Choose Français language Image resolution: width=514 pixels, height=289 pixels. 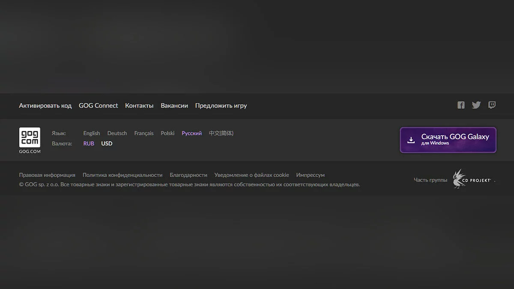[143, 133]
